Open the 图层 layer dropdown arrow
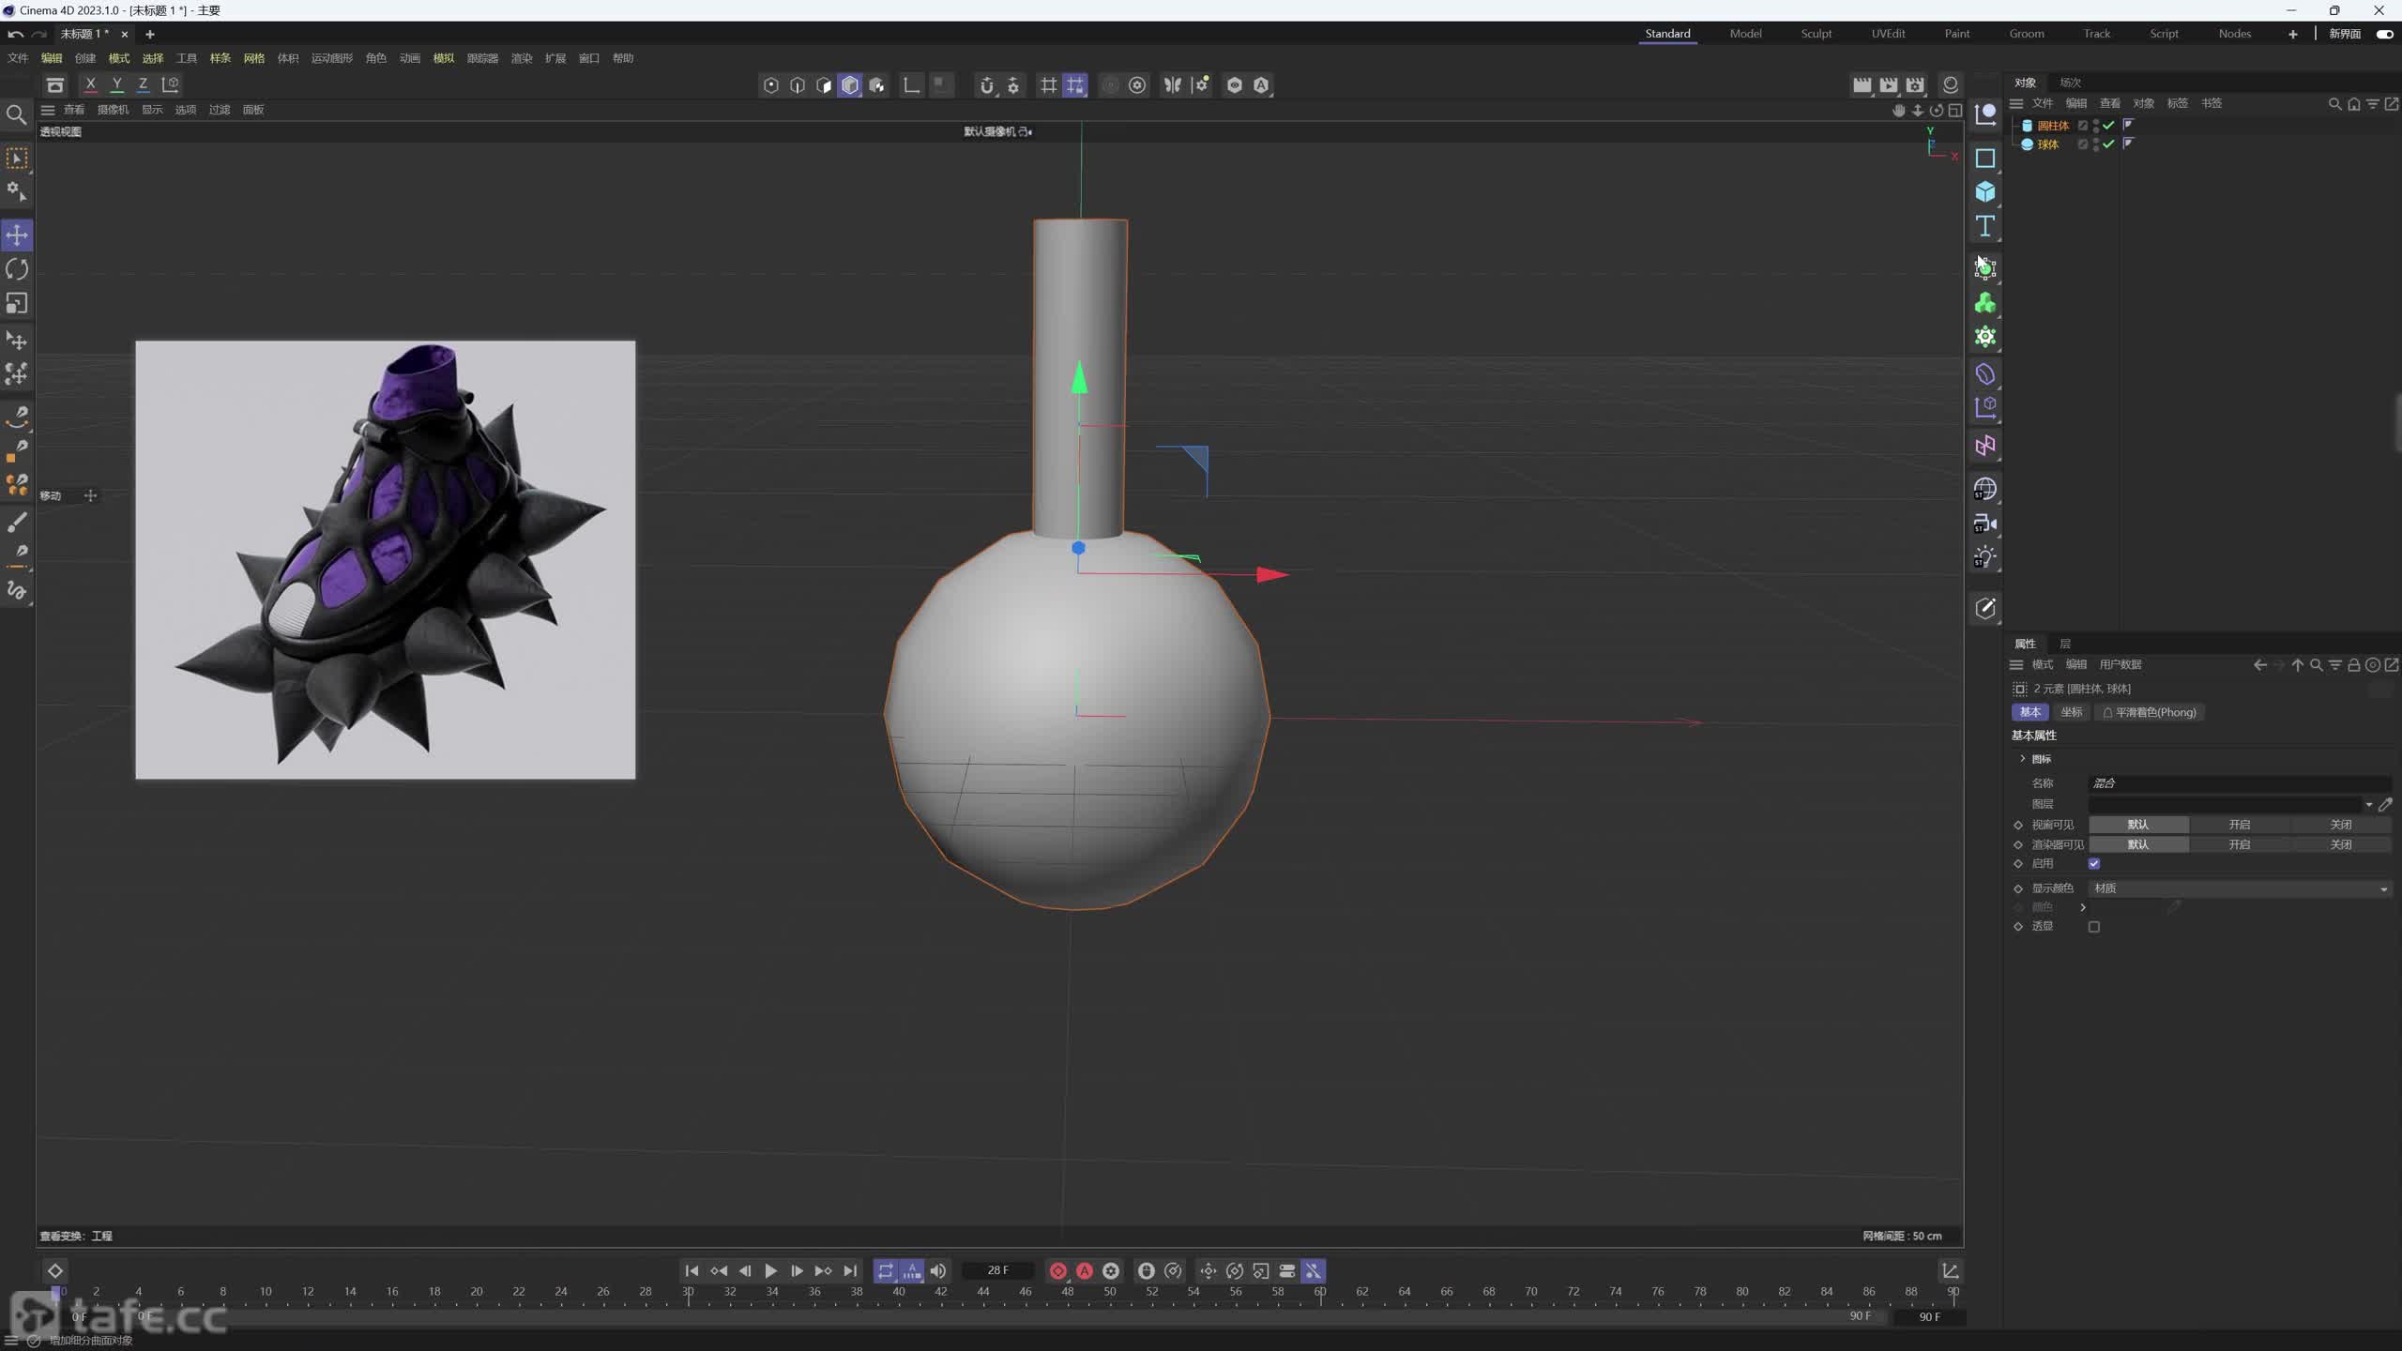Viewport: 2402px width, 1351px height. click(2368, 805)
